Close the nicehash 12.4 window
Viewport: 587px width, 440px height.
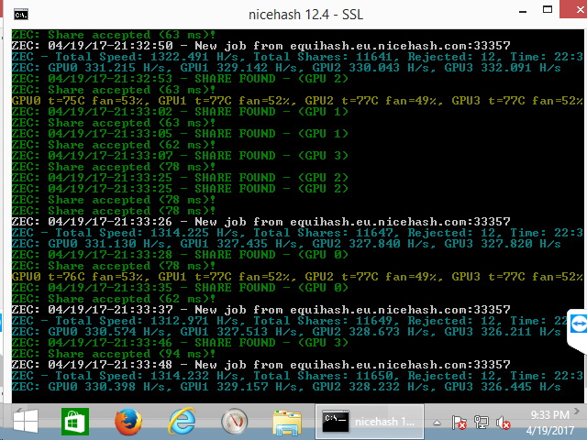[x=574, y=9]
